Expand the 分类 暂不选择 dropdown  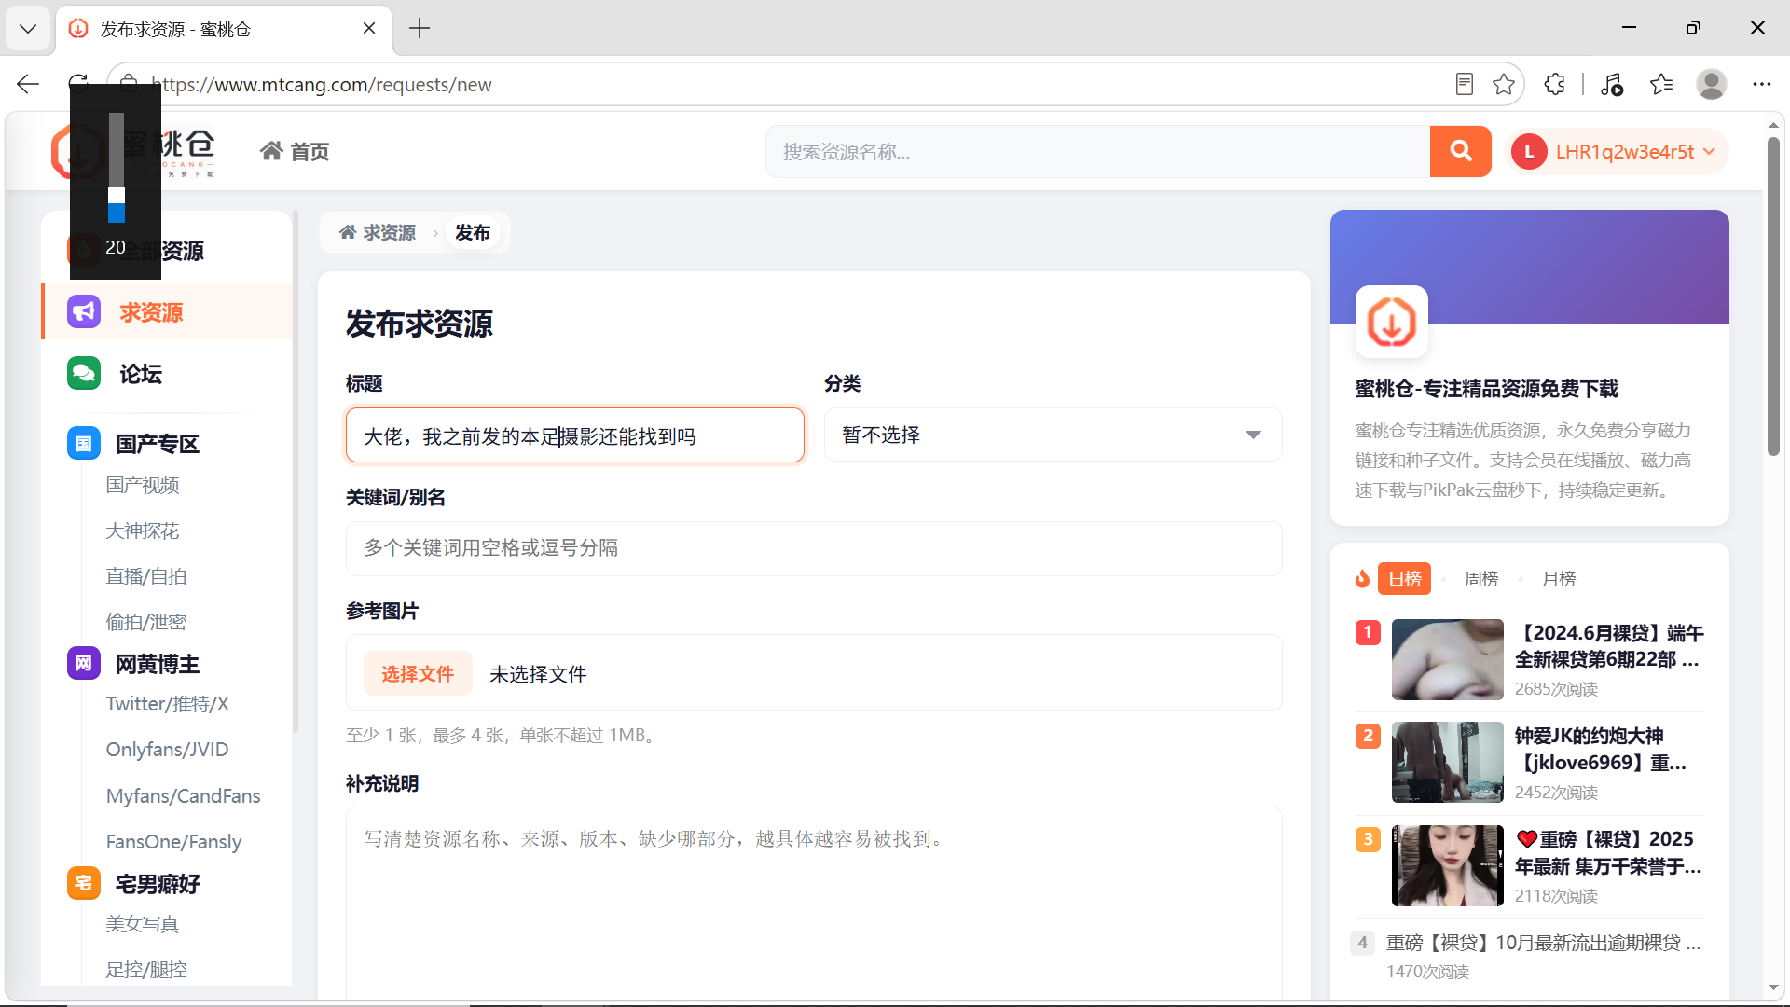coord(1053,435)
